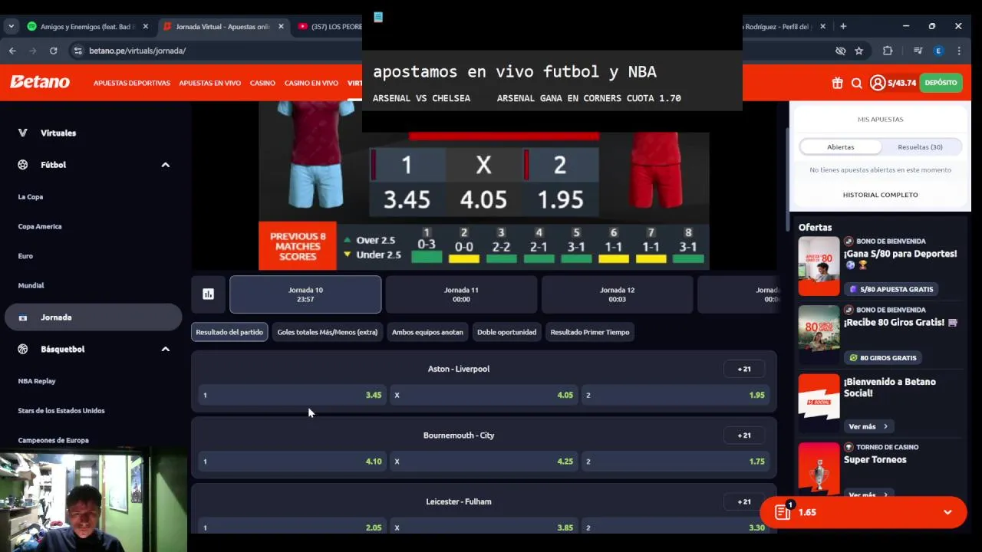Open La Copa in sidebar
Screen dimensions: 982x552
[31, 197]
